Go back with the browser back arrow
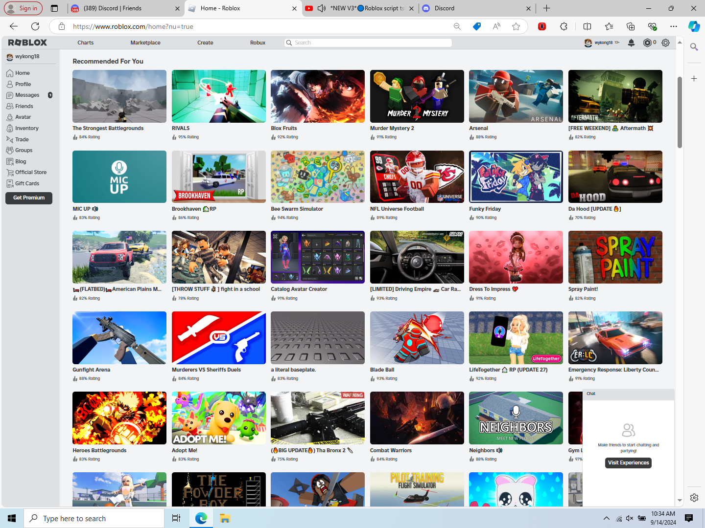The image size is (705, 528). click(14, 26)
